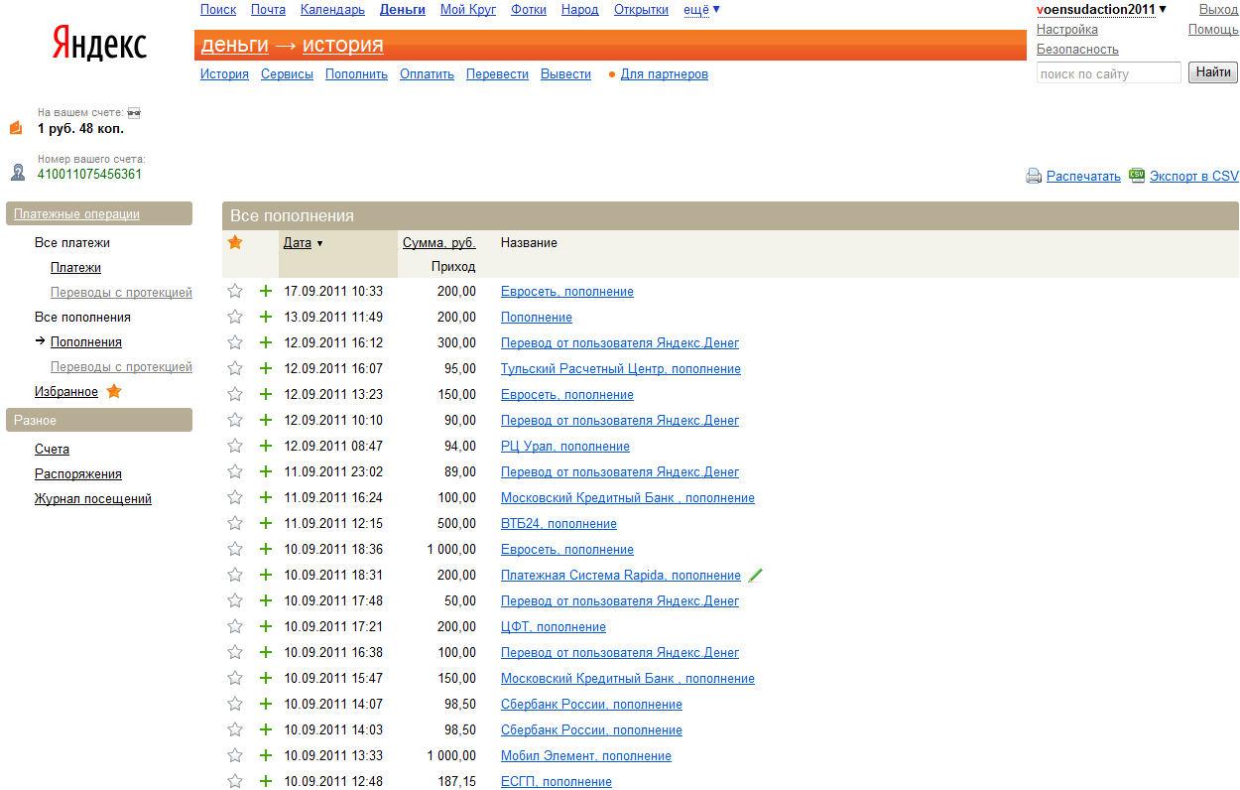Image resolution: width=1240 pixels, height=790 pixels.
Task: Sort table by Дата column
Action: (298, 242)
